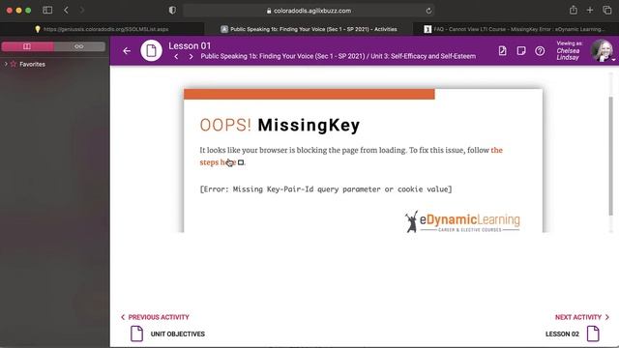Click the eDynamic Learning logo
This screenshot has width=619, height=348.
click(x=462, y=221)
